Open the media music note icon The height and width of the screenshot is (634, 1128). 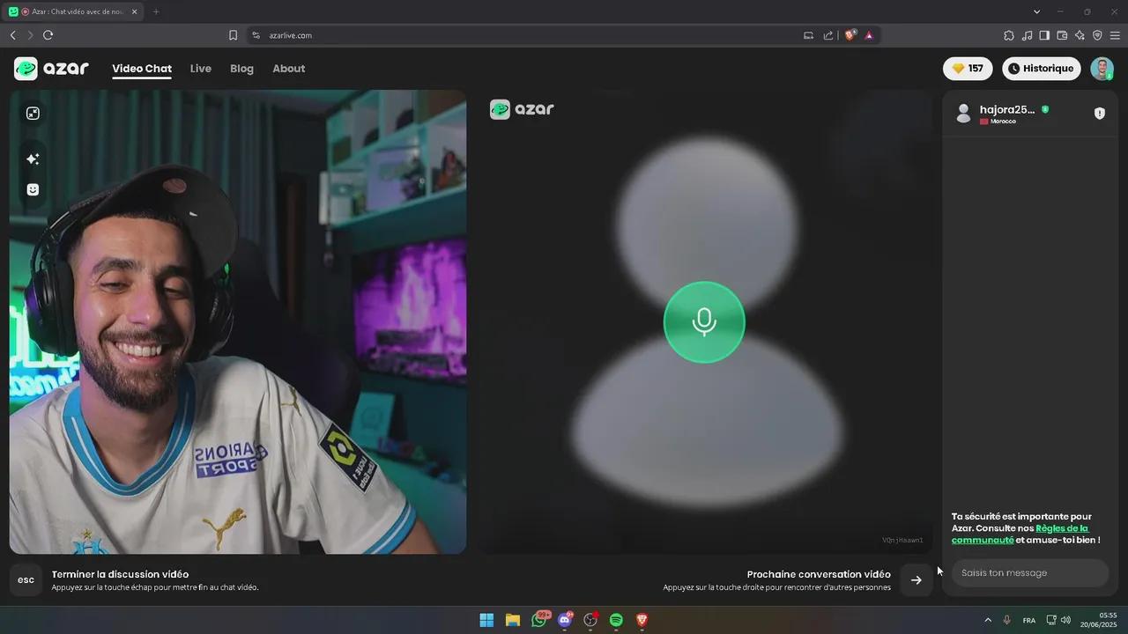1027,35
